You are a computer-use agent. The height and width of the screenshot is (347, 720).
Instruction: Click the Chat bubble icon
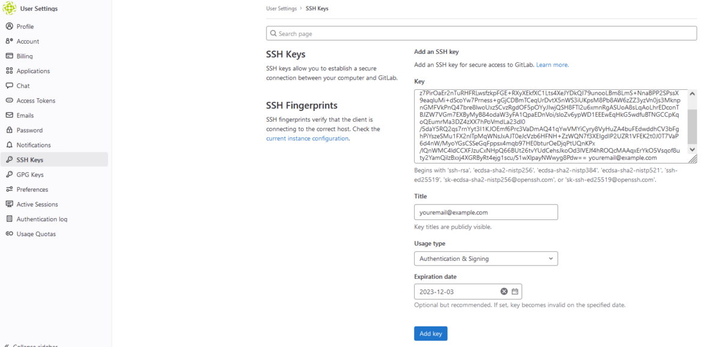(x=10, y=86)
